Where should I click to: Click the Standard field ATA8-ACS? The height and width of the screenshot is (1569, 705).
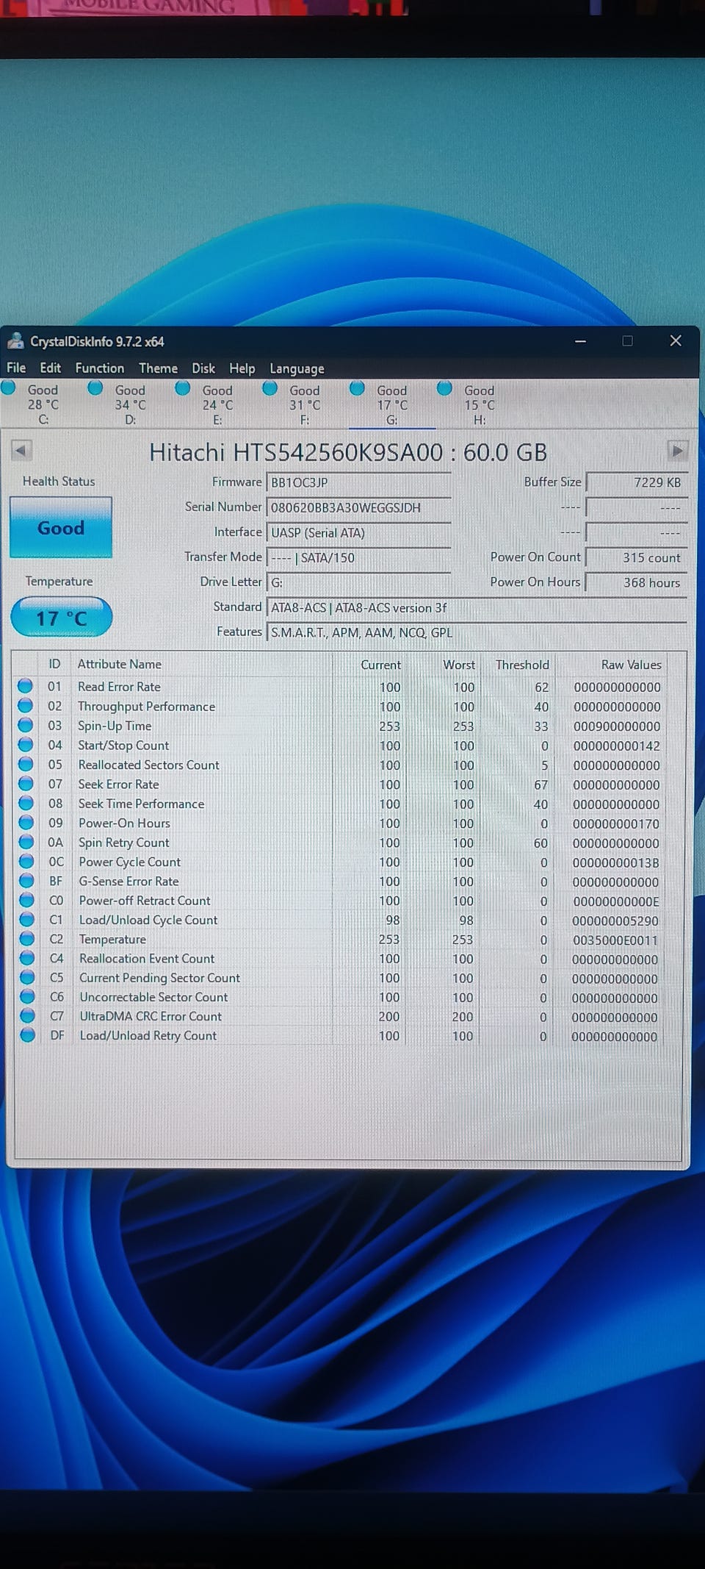pyautogui.click(x=477, y=608)
